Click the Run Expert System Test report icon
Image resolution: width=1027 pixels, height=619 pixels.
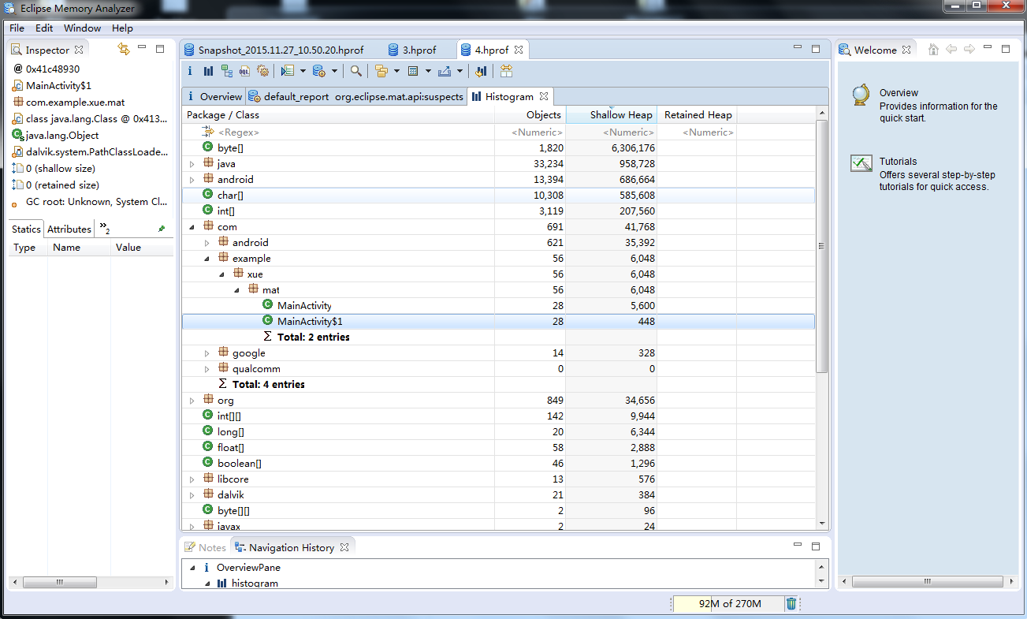tap(288, 71)
